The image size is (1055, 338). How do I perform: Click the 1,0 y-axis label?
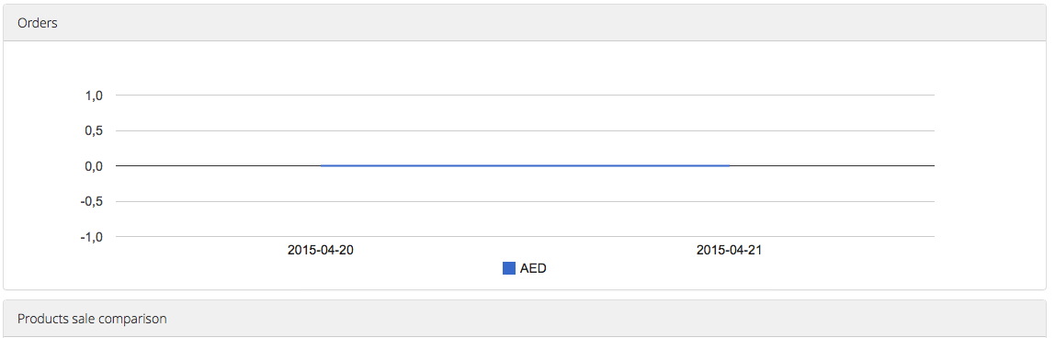tap(94, 96)
